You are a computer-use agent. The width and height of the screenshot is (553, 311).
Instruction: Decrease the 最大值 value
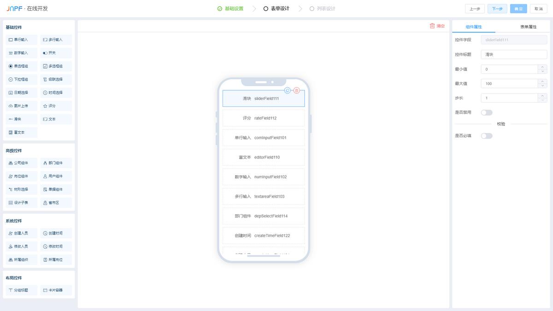[x=542, y=86]
